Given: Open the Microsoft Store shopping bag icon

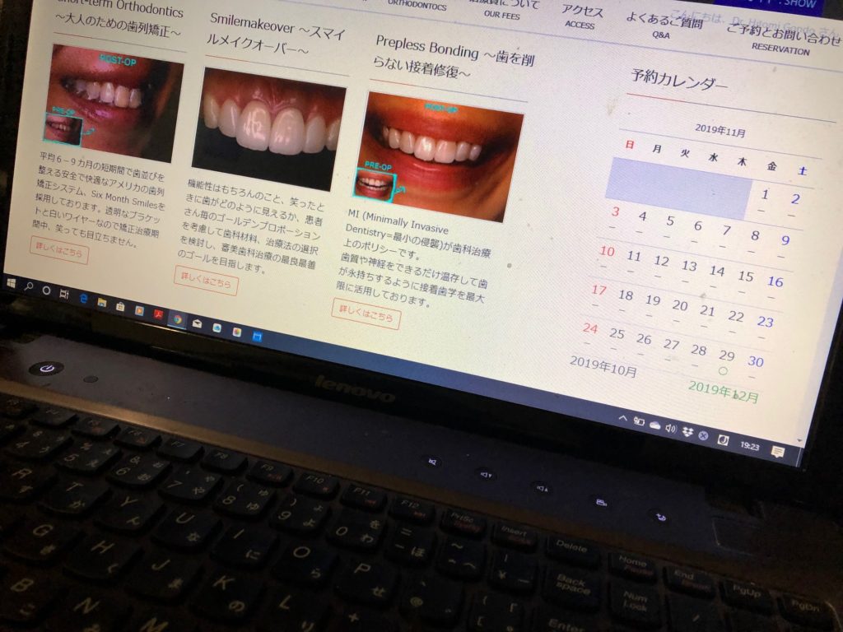Looking at the screenshot, I should (x=120, y=306).
